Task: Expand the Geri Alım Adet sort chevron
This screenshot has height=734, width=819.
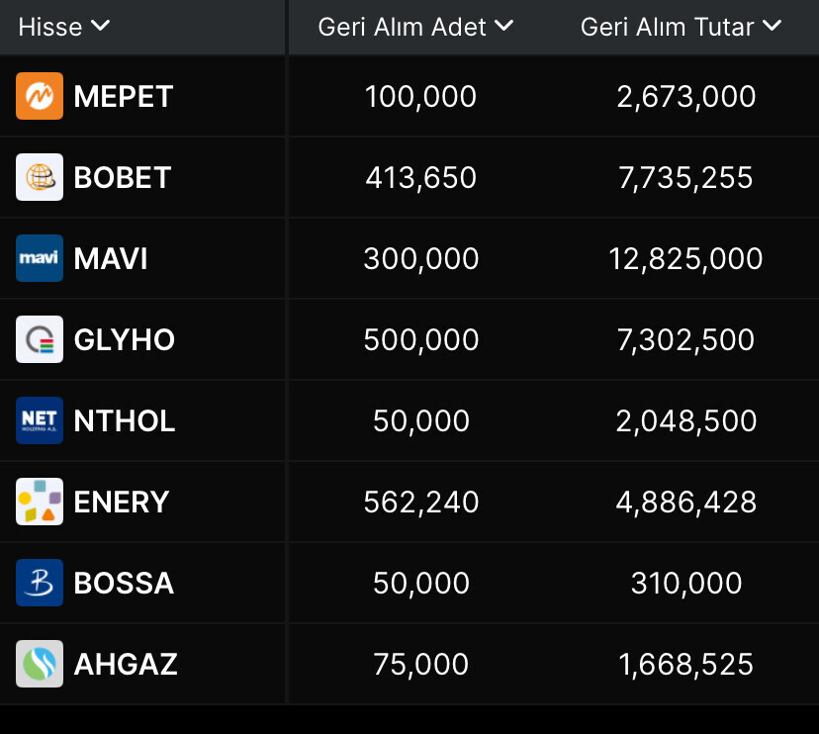Action: (x=503, y=27)
